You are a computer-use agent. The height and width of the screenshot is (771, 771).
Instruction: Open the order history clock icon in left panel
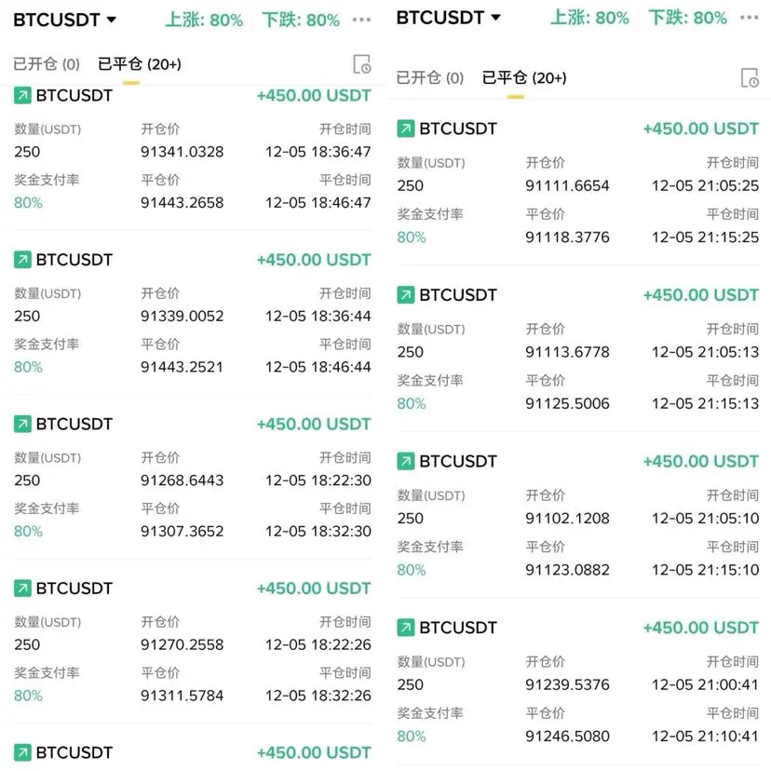(x=361, y=64)
